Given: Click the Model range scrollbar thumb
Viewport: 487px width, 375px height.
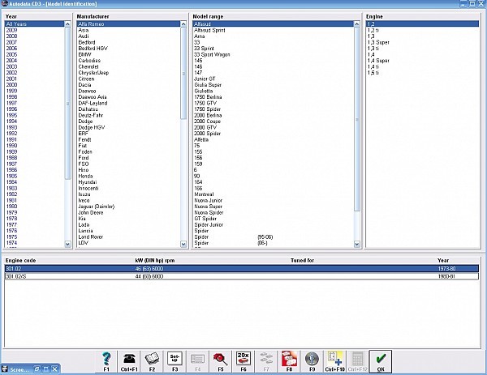Looking at the screenshot, I should coord(357,119).
